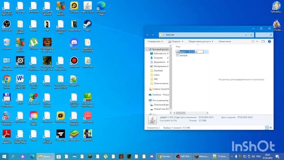Launch Steam from the desktop

pos(87,26)
